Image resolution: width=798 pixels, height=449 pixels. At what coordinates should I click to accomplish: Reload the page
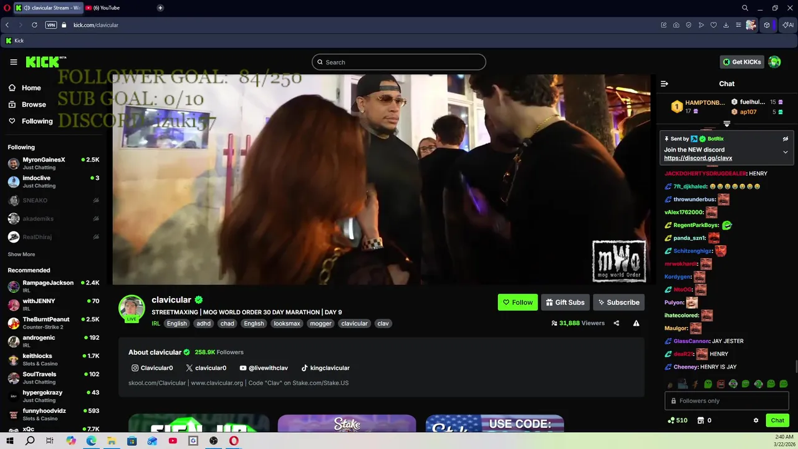(x=34, y=25)
